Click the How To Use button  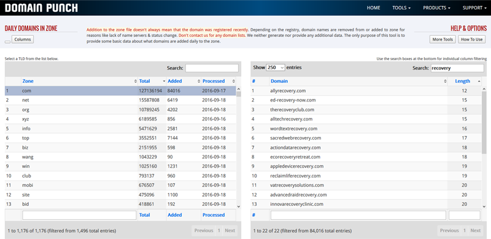point(471,39)
